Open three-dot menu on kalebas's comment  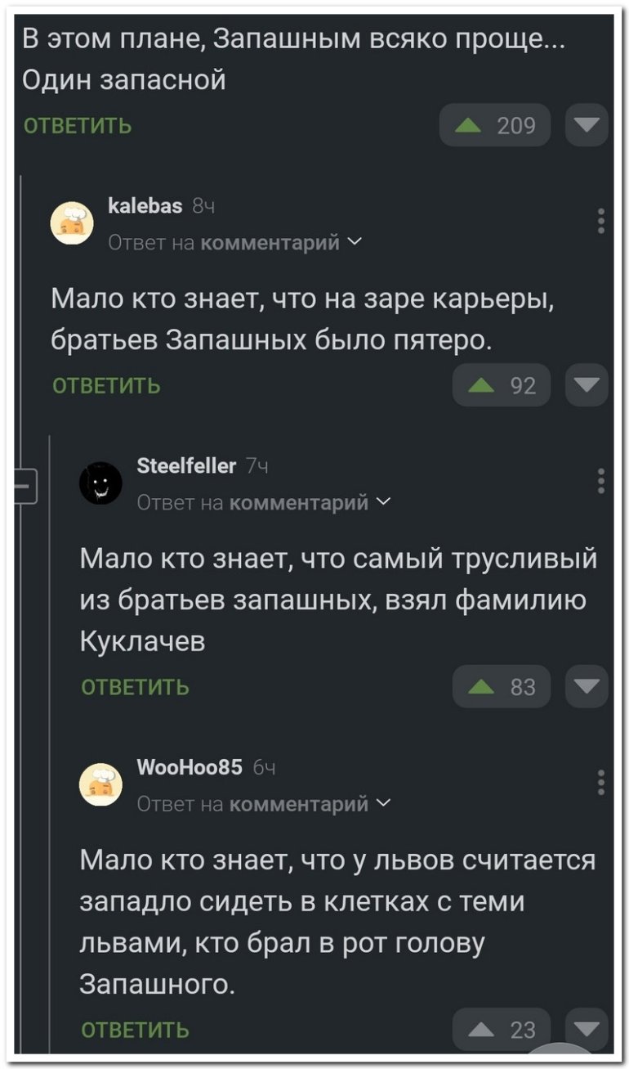[x=601, y=221]
